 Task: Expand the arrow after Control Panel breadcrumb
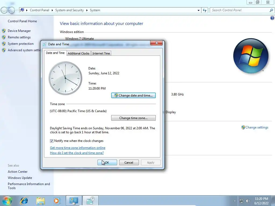click(x=52, y=10)
